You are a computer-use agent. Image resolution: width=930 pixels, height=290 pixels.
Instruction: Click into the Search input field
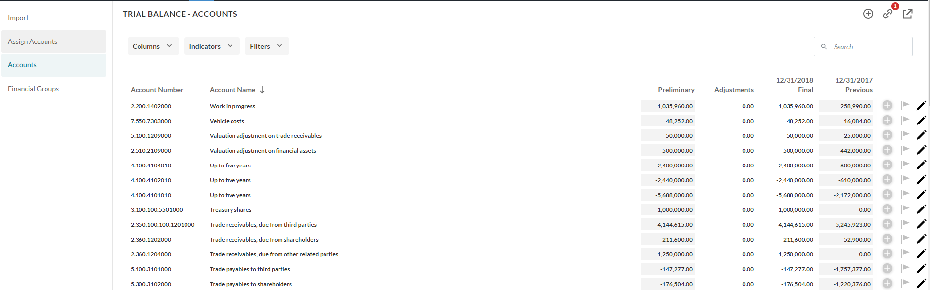pyautogui.click(x=869, y=47)
